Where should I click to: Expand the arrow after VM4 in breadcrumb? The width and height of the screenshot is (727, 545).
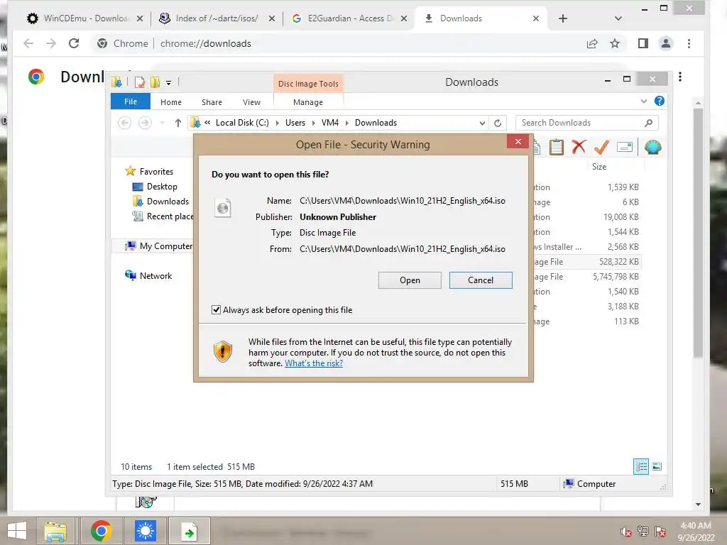346,123
